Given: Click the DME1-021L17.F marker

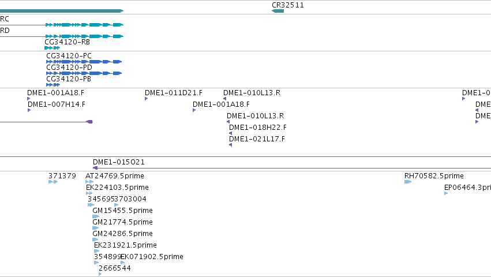Looking at the screenshot, I should 230,145.
